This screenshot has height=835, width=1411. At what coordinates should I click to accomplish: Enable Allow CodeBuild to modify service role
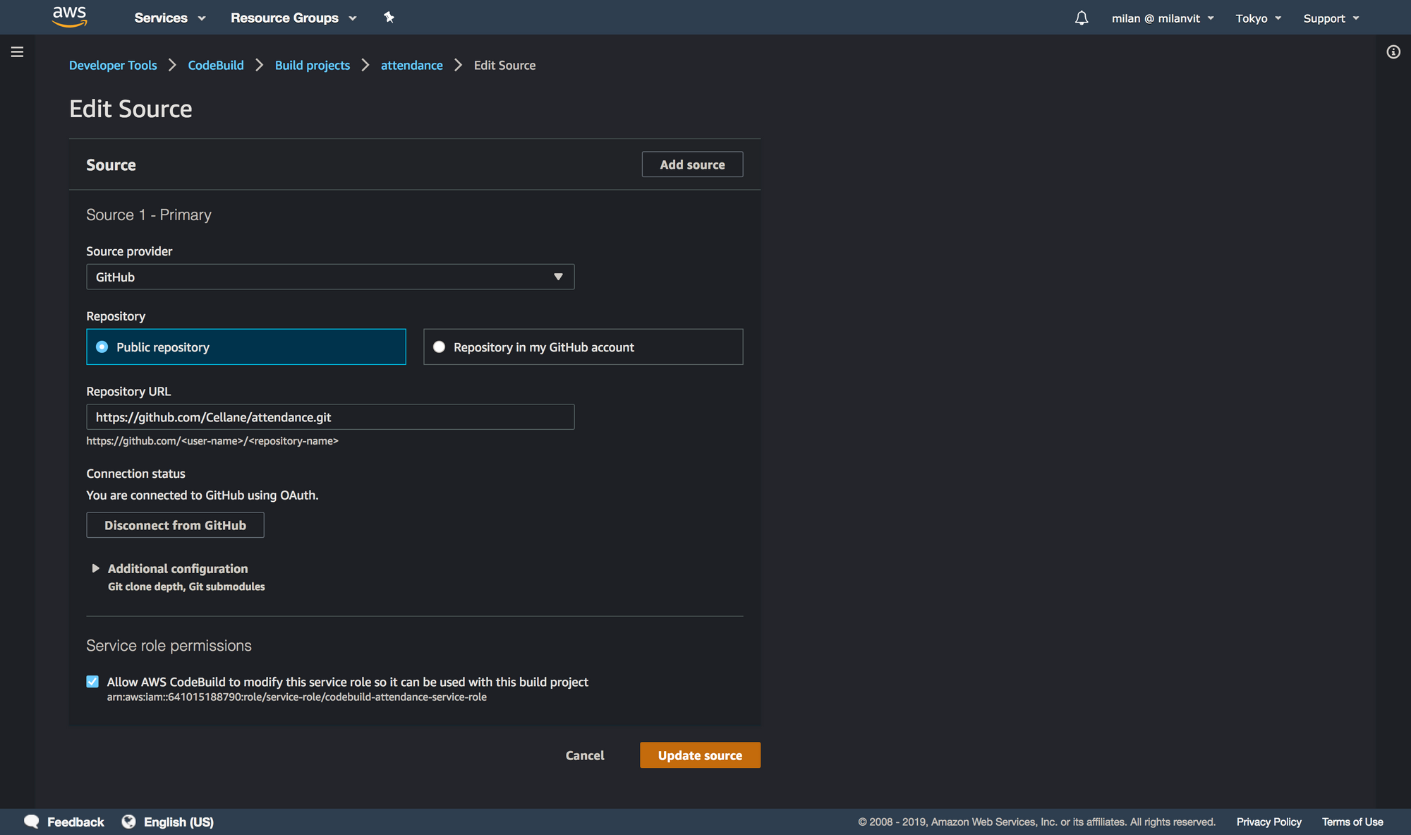point(92,682)
